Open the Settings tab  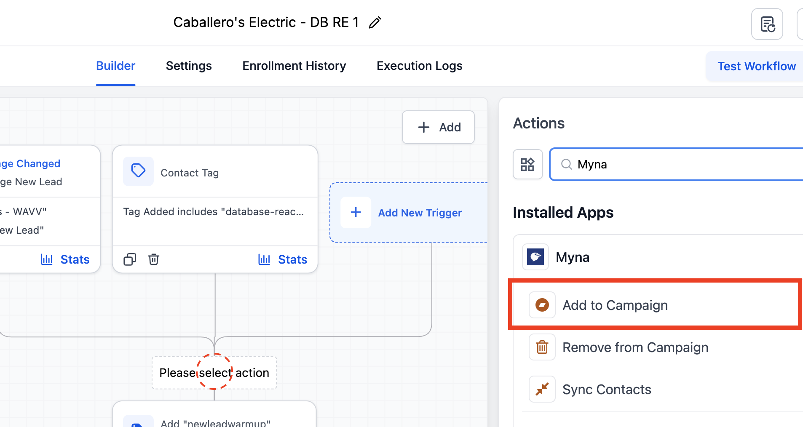click(x=188, y=66)
